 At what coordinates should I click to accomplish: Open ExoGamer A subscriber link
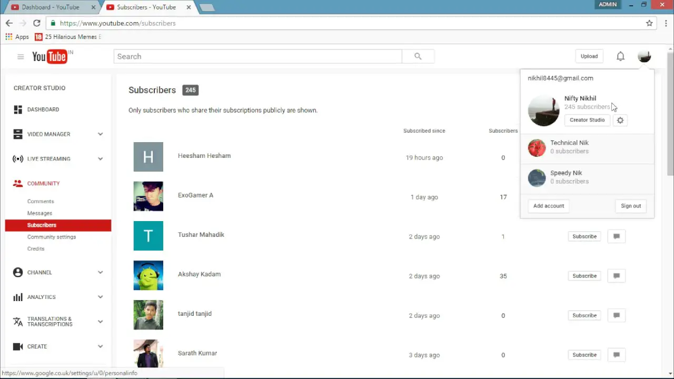[x=195, y=195]
